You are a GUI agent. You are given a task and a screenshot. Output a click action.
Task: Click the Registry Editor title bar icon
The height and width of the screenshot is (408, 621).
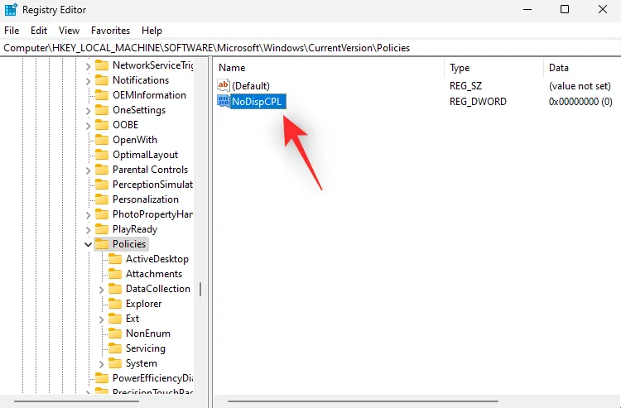point(11,9)
